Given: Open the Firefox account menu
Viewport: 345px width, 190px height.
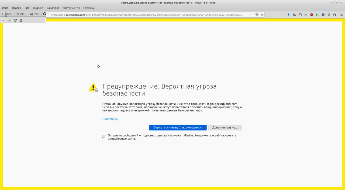Looking at the screenshot, I should 334,15.
